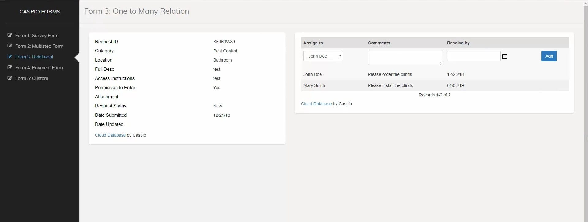The image size is (588, 222).
Task: Go to Form 2: Multistep Form
Action: point(39,46)
